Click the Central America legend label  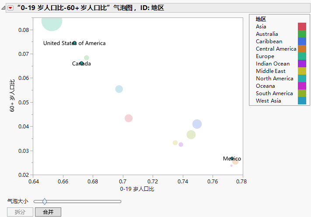276,49
